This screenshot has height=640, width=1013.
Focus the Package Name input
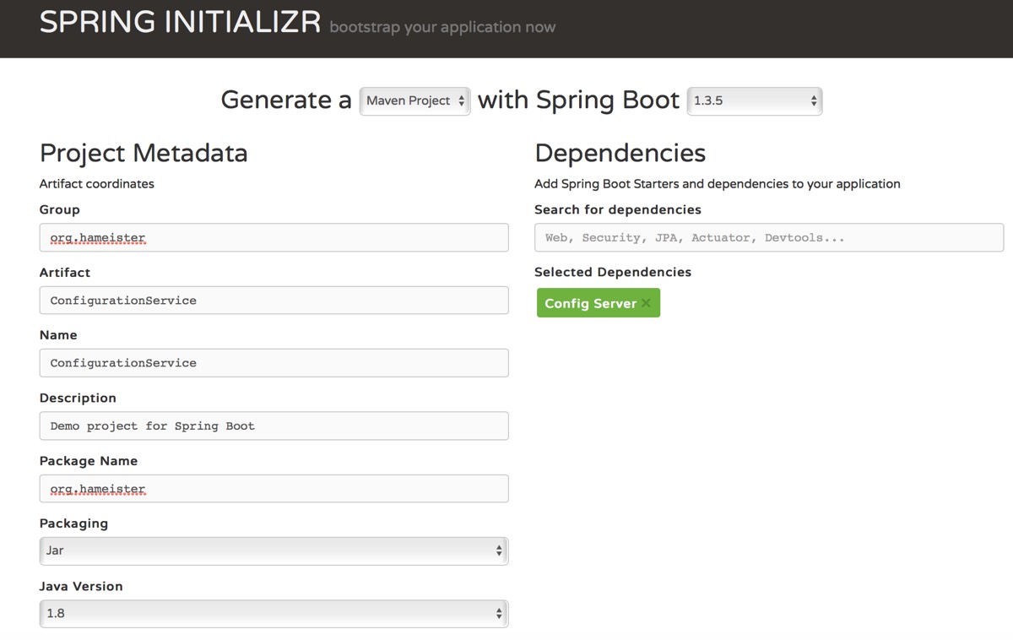tap(274, 489)
